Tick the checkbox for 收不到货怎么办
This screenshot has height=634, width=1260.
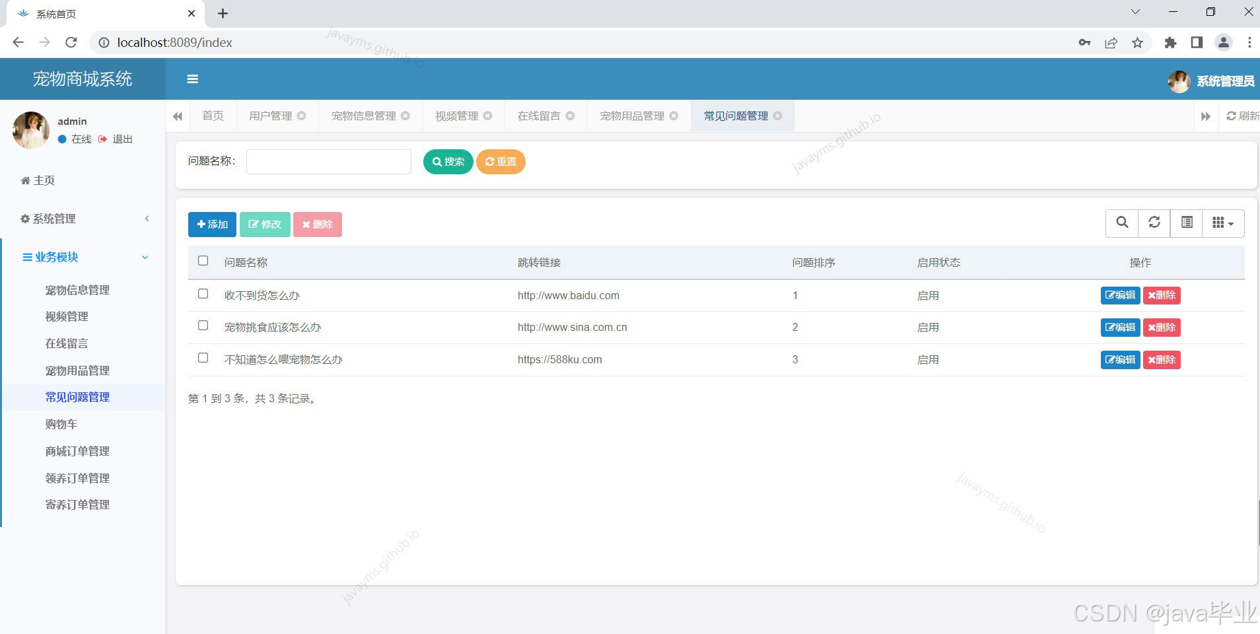203,294
